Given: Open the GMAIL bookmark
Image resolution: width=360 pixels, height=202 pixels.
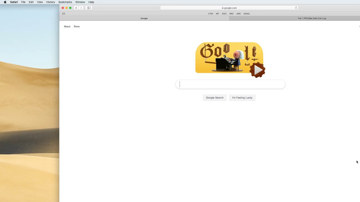Looking at the screenshot, I should [247, 13].
